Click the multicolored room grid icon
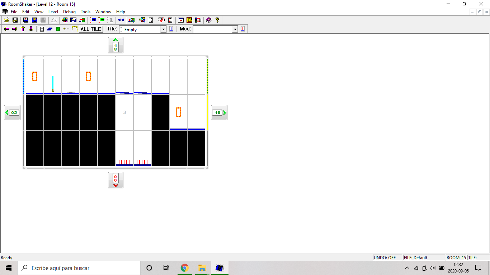The width and height of the screenshot is (490, 275). tap(65, 20)
